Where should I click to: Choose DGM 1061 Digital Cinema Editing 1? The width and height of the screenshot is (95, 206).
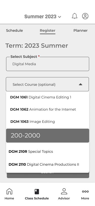click(48, 97)
